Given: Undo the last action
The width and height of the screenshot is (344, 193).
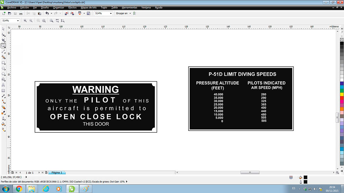Looking at the screenshot, I should (47, 13).
